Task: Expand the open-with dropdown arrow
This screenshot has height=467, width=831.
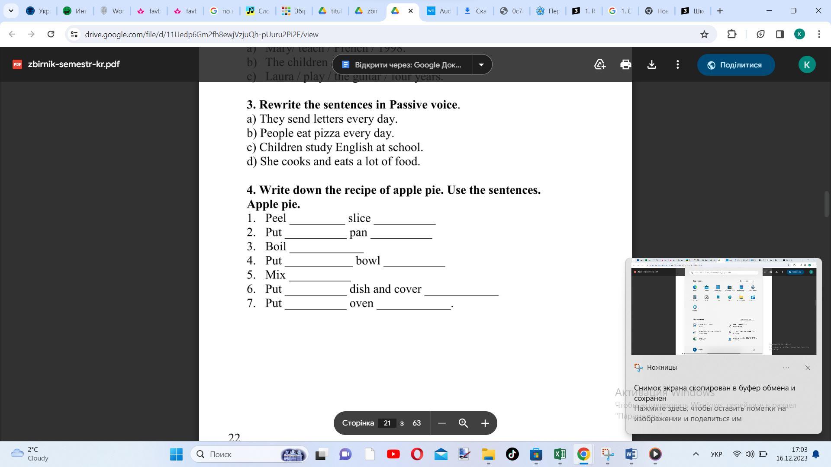Action: (481, 64)
